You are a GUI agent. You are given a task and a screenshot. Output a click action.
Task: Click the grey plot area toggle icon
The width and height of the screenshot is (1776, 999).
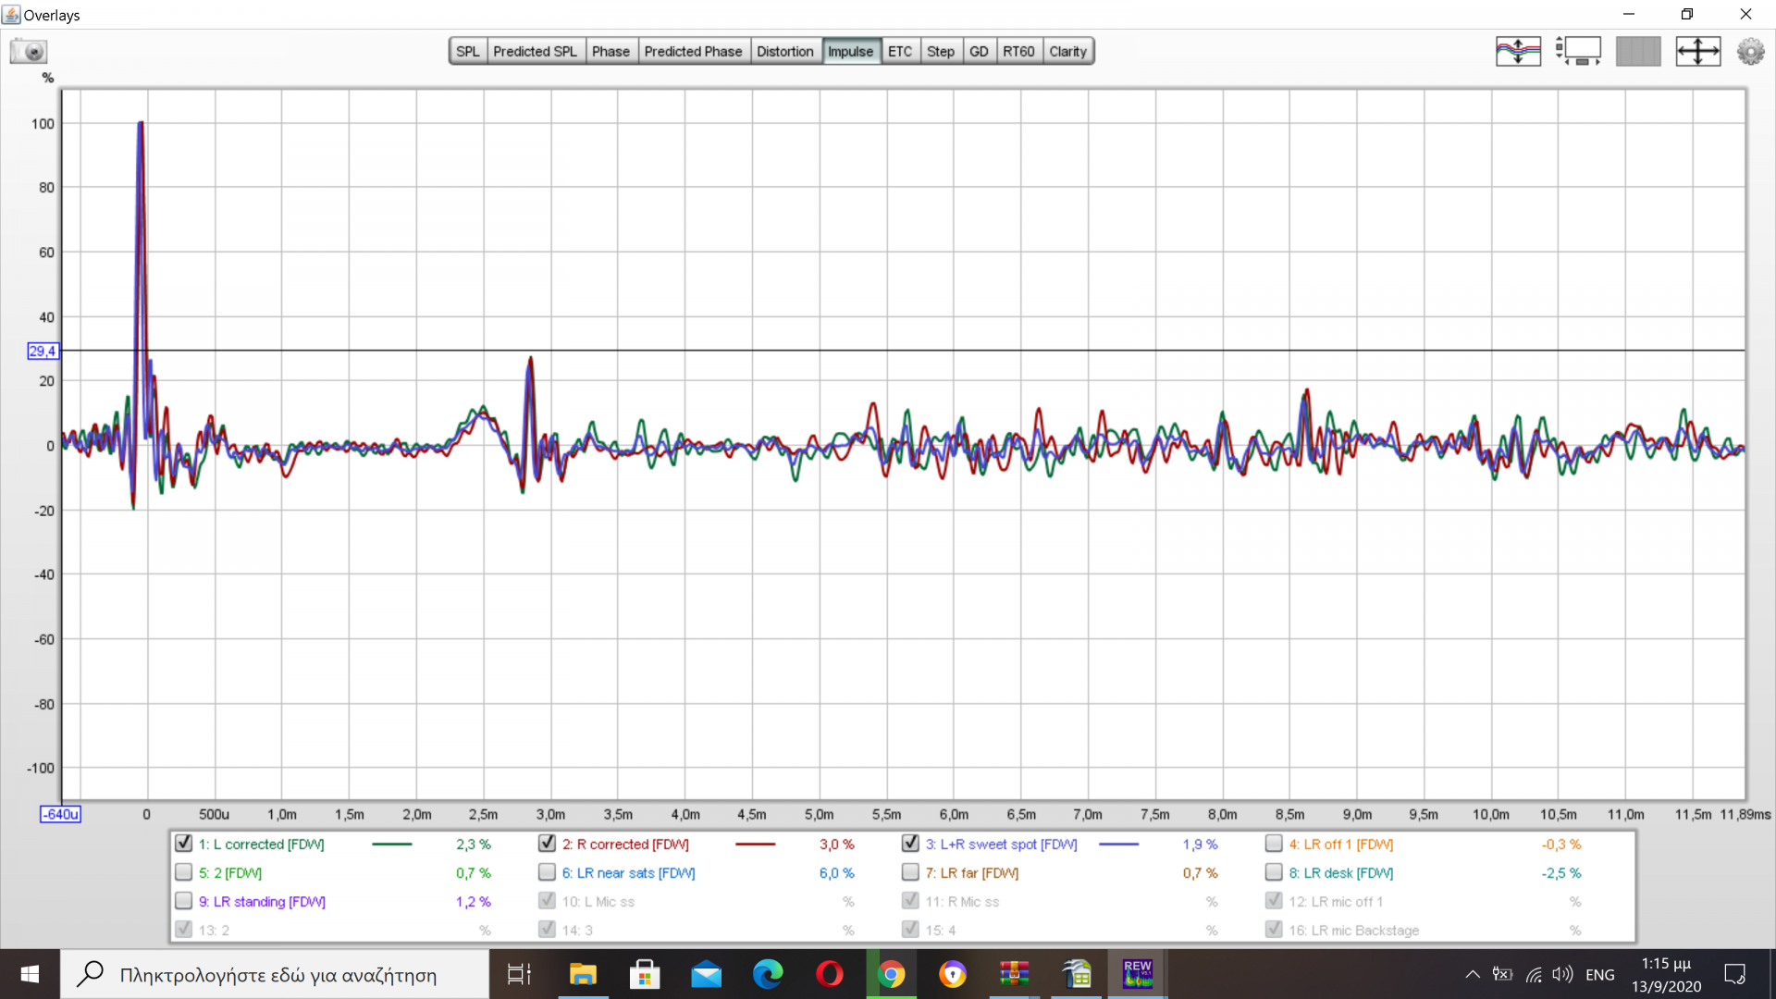coord(1638,51)
